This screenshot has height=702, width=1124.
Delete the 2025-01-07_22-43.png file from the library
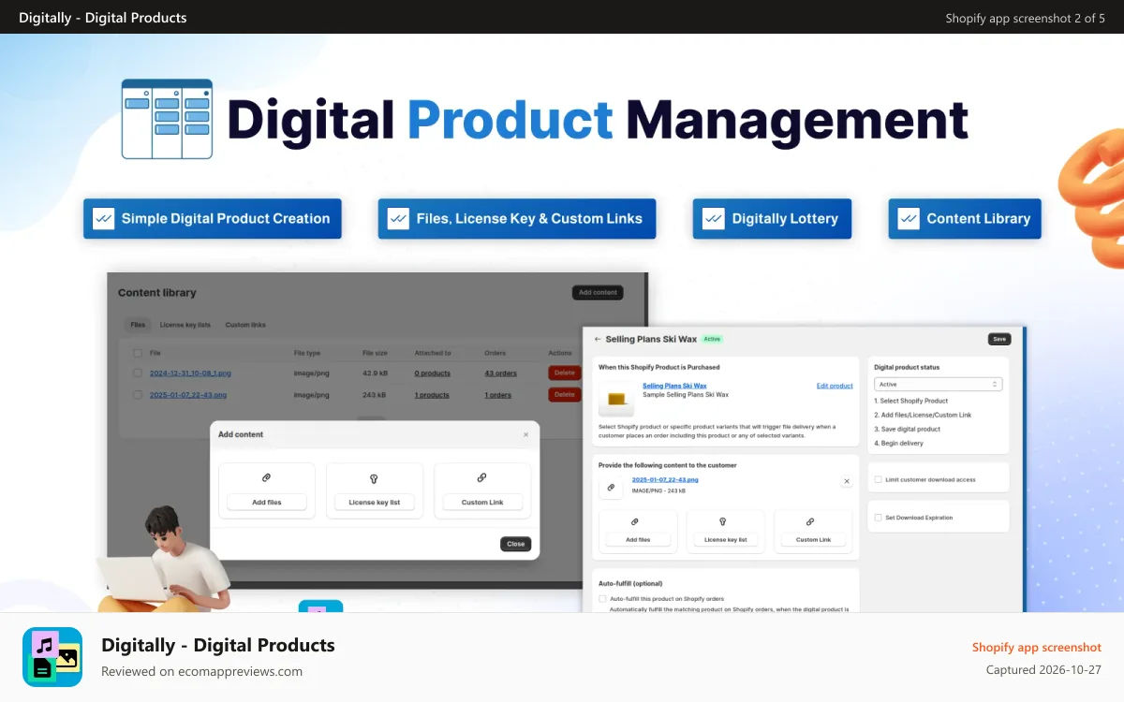(x=564, y=395)
